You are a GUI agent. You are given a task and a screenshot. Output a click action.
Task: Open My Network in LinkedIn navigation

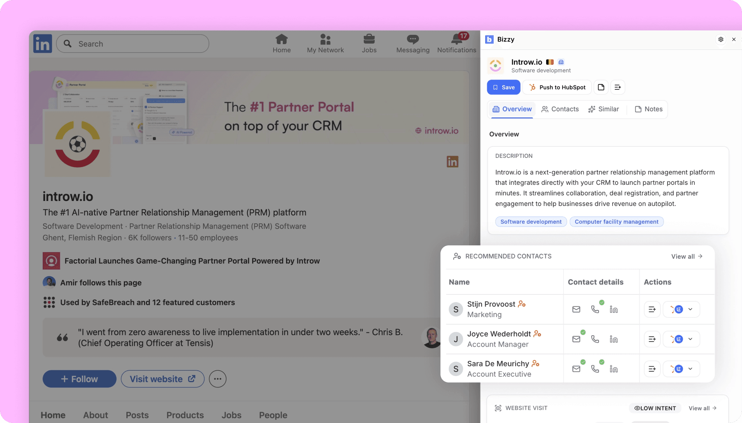pos(325,43)
